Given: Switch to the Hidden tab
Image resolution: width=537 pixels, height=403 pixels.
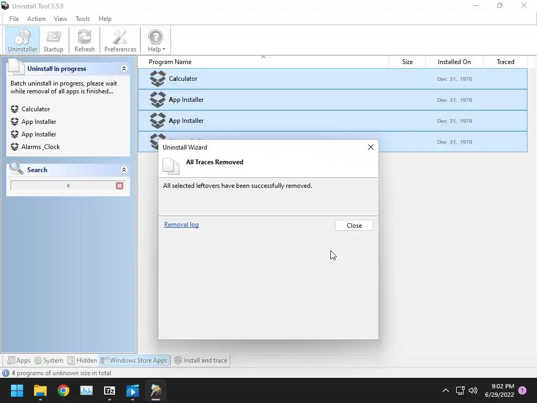Looking at the screenshot, I should pyautogui.click(x=82, y=360).
